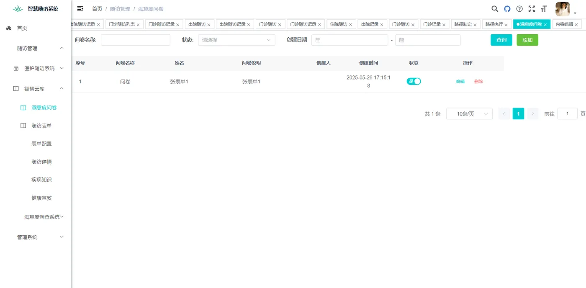
Task: Open the search icon in the header
Action: (494, 9)
